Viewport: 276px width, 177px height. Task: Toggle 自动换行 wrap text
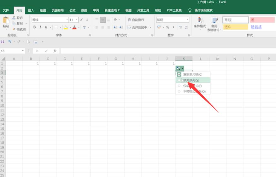[x=136, y=20]
